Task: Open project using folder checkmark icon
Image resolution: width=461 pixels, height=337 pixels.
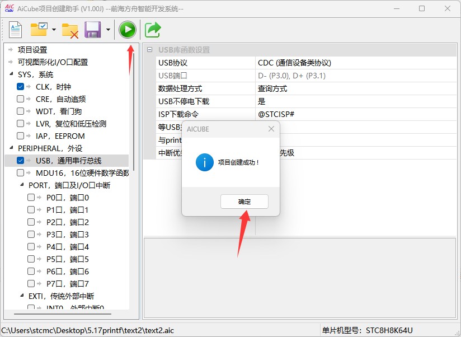Action: [39, 30]
